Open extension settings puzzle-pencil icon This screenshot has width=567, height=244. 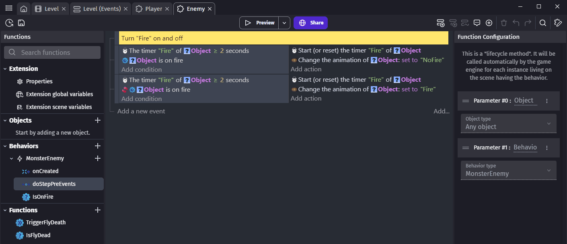[558, 23]
